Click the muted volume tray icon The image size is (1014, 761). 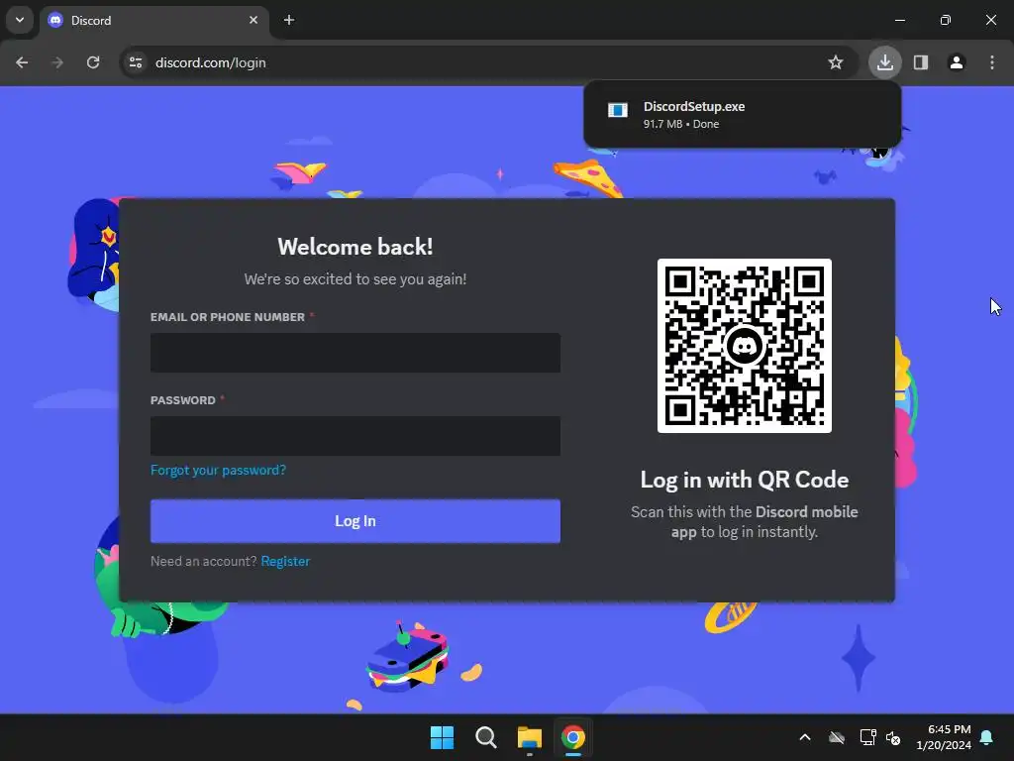click(893, 737)
